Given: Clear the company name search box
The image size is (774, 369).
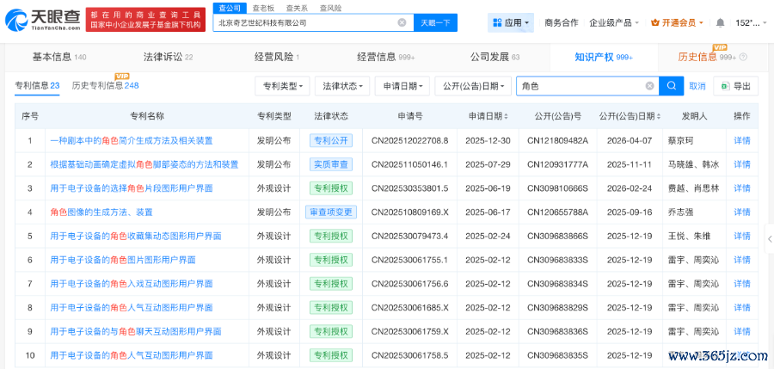Looking at the screenshot, I should click(402, 22).
